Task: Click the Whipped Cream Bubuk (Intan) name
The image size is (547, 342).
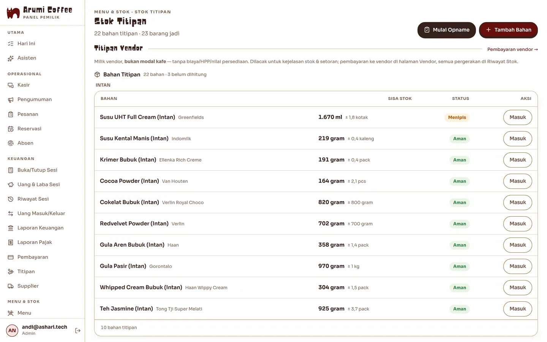Action: [141, 288]
